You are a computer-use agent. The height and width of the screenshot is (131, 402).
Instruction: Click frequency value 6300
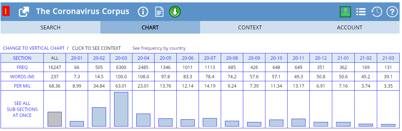click(x=121, y=67)
